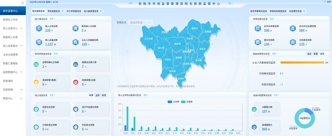
Task: Open 智慧化工作台 in the sidebar
Action: point(10,20)
